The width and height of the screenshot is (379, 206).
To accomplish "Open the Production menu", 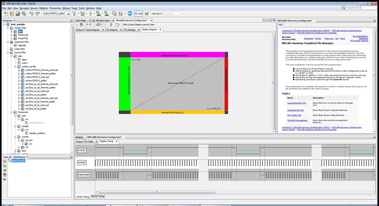I will [x=55, y=8].
